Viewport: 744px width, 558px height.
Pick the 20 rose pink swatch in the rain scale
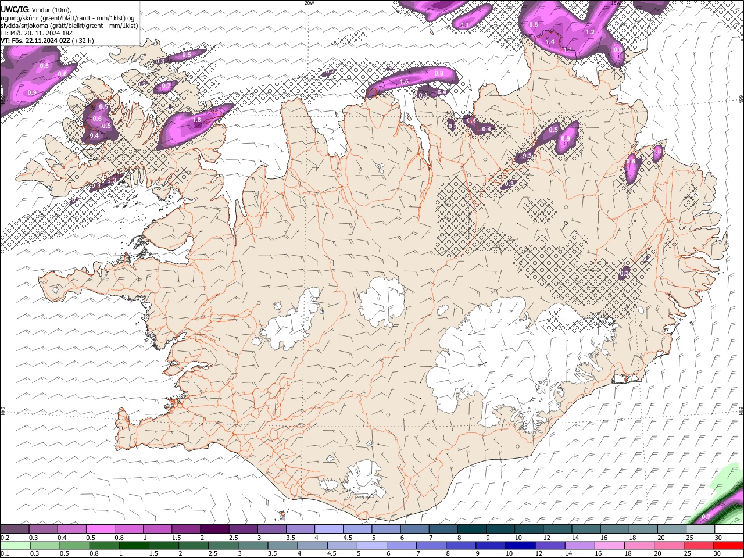(669, 545)
